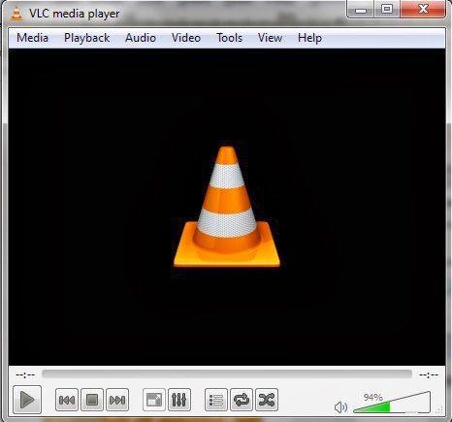Image resolution: width=452 pixels, height=422 pixels.
Task: Click the VLC cone title bar icon
Action: (x=16, y=14)
